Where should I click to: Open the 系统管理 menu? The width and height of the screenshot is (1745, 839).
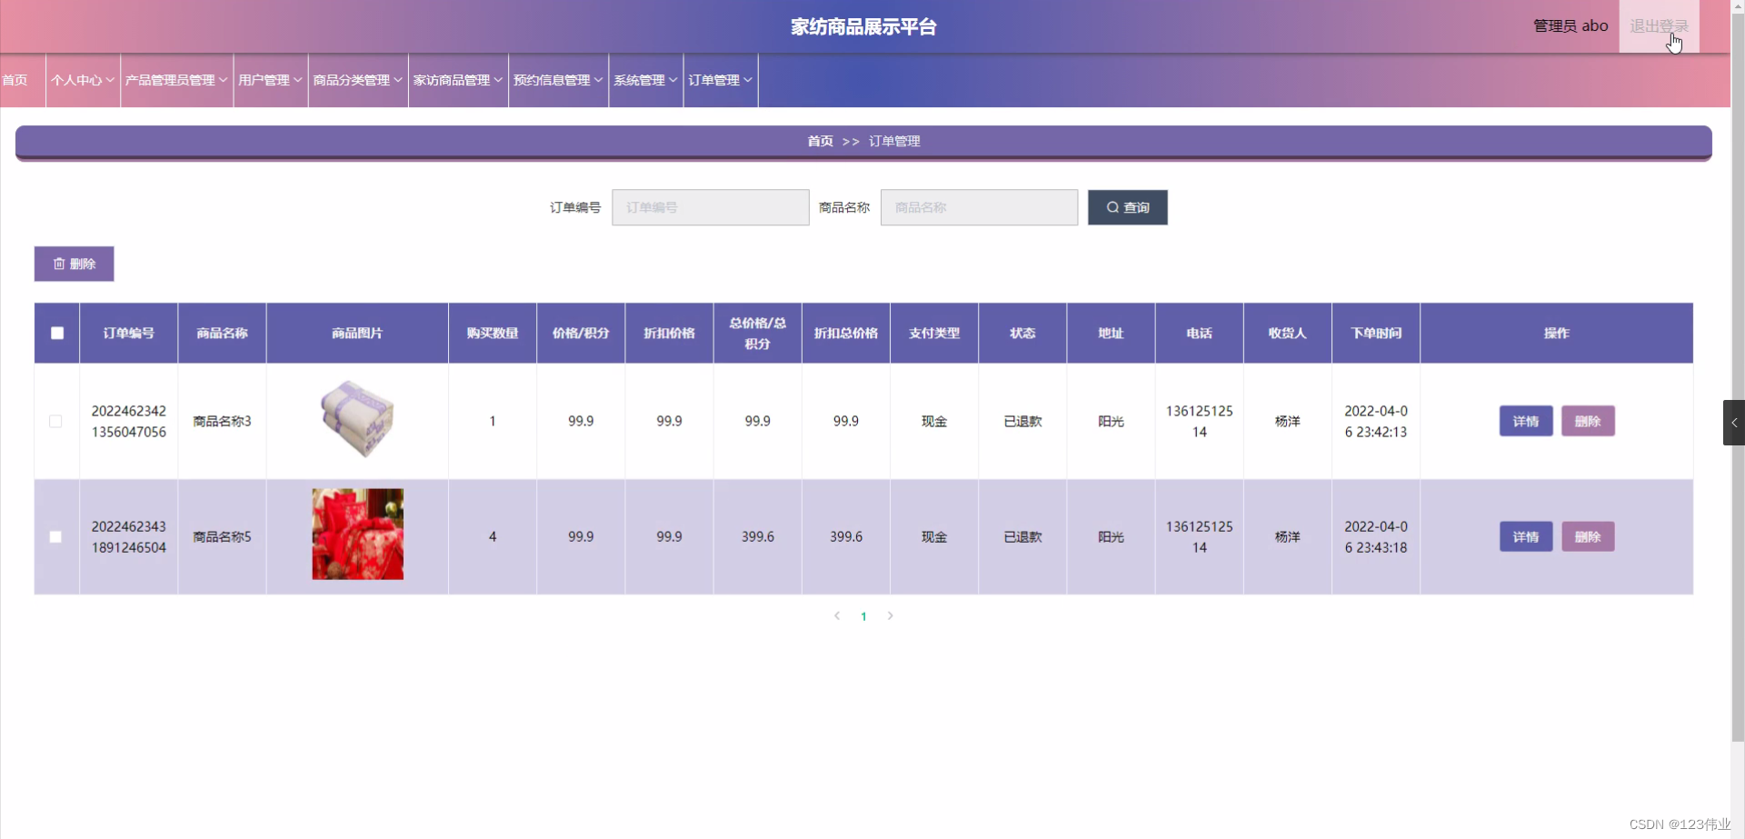tap(643, 80)
